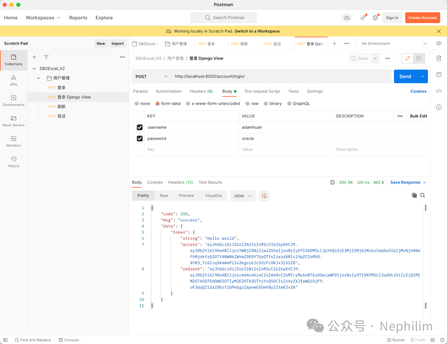
Task: Open the Monitors sidebar panel
Action: pyautogui.click(x=13, y=141)
